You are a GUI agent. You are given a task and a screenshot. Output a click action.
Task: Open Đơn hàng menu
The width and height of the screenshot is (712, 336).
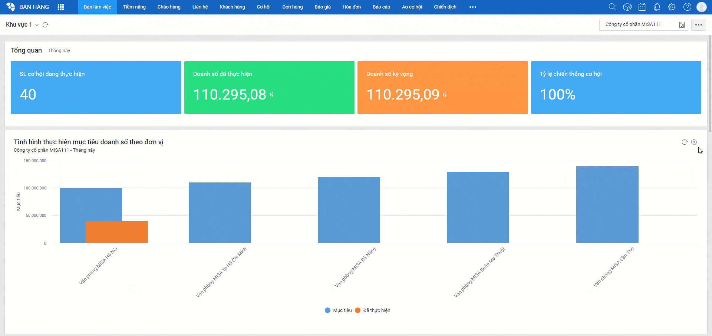293,7
